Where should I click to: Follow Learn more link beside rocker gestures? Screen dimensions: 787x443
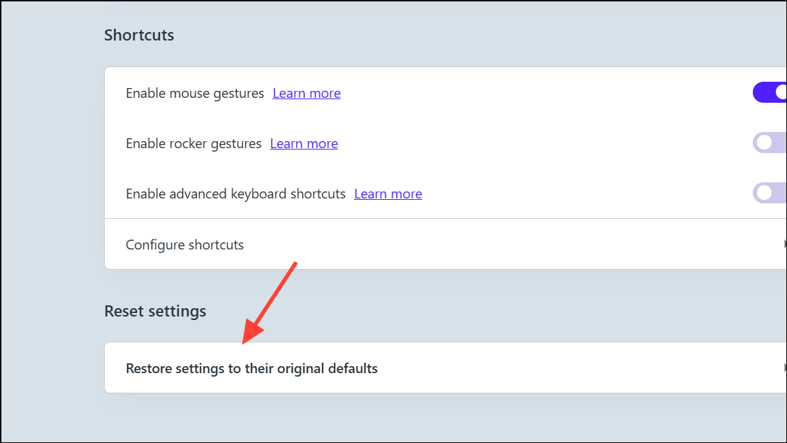click(304, 144)
